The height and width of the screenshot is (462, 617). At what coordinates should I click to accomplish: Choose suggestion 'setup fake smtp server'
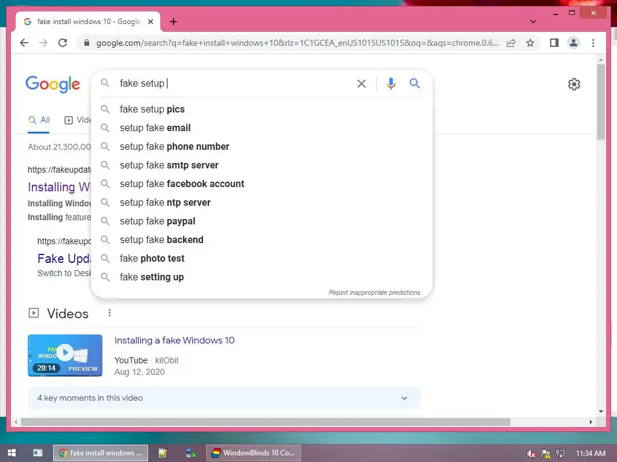pyautogui.click(x=262, y=165)
